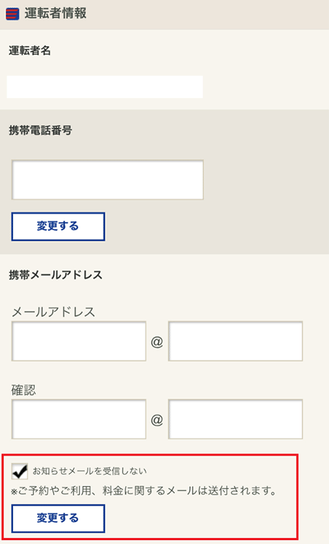Uncheck the お知らせメールを受信しない checkbox
This screenshot has height=544, width=329.
[20, 471]
